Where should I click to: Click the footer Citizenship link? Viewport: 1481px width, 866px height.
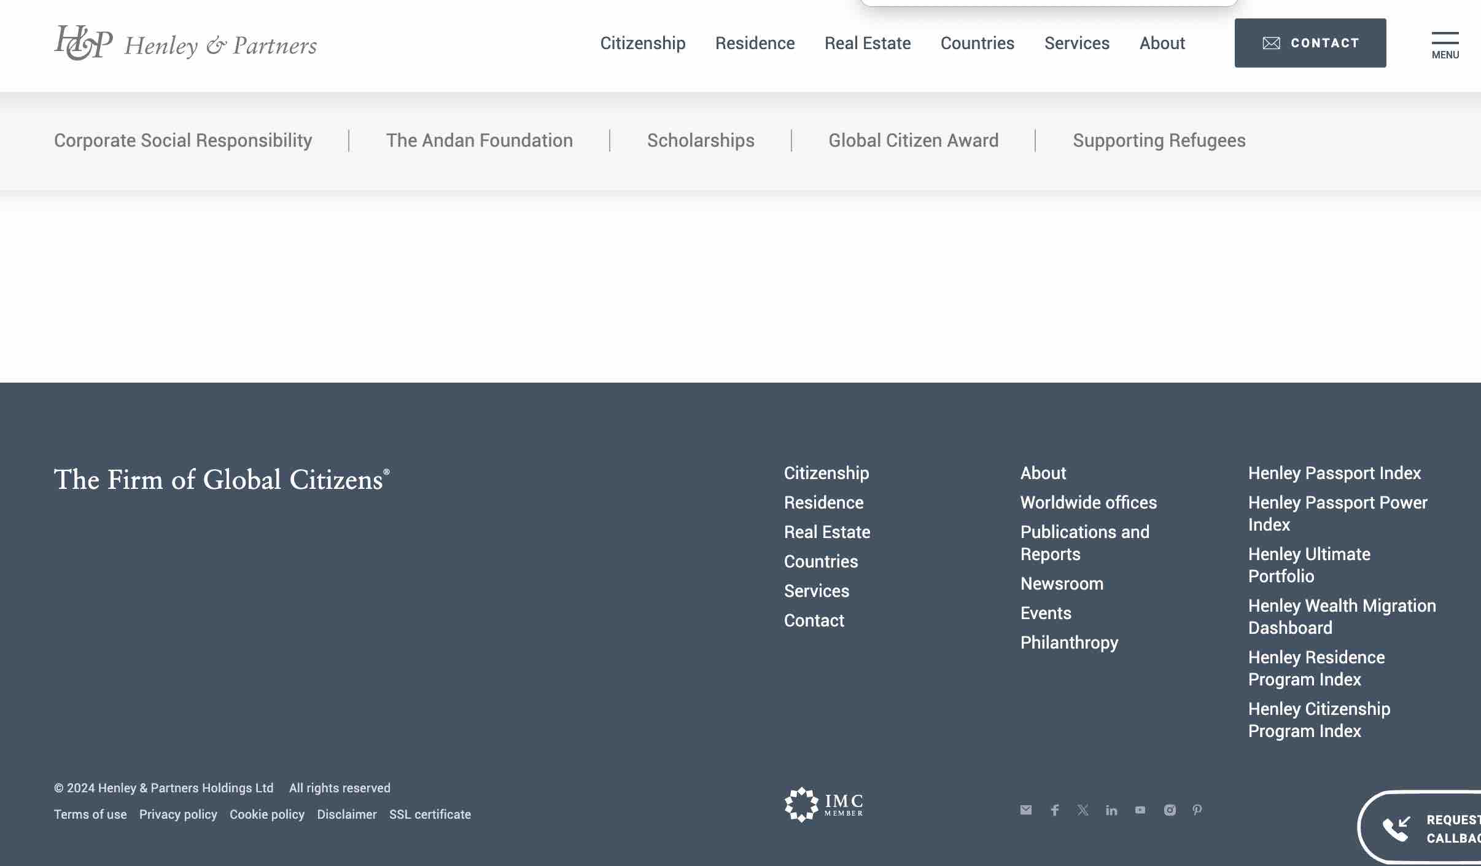[x=826, y=473]
